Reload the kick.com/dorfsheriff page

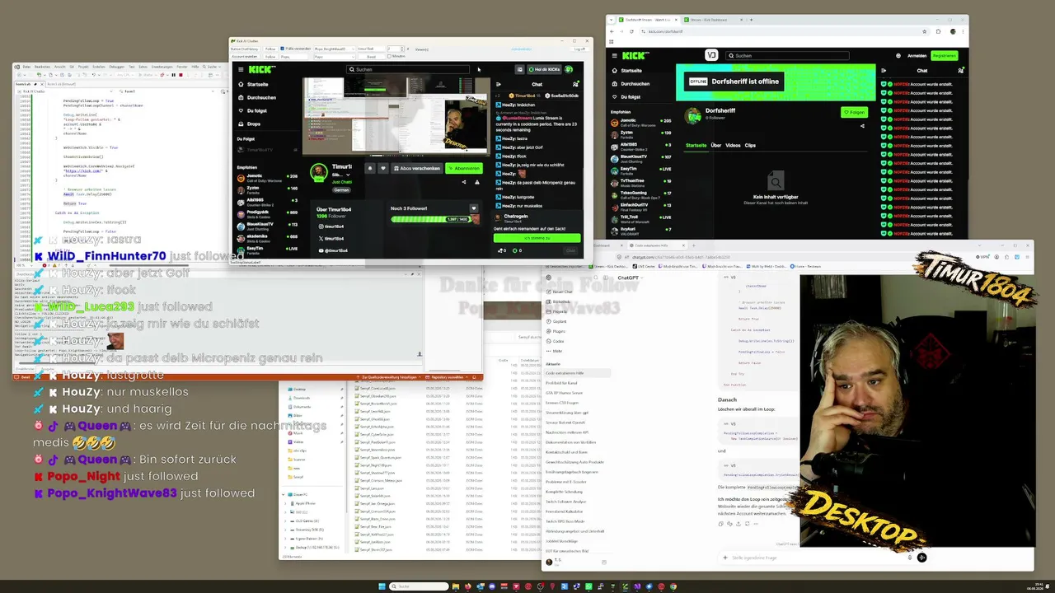pos(631,31)
